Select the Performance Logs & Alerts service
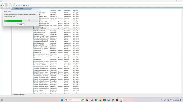Image resolution: width=183 pixels, height=102 pixels. tap(56, 49)
